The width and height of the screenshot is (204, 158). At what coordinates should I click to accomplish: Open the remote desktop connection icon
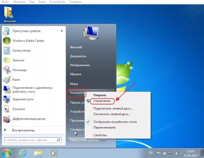pos(6,90)
